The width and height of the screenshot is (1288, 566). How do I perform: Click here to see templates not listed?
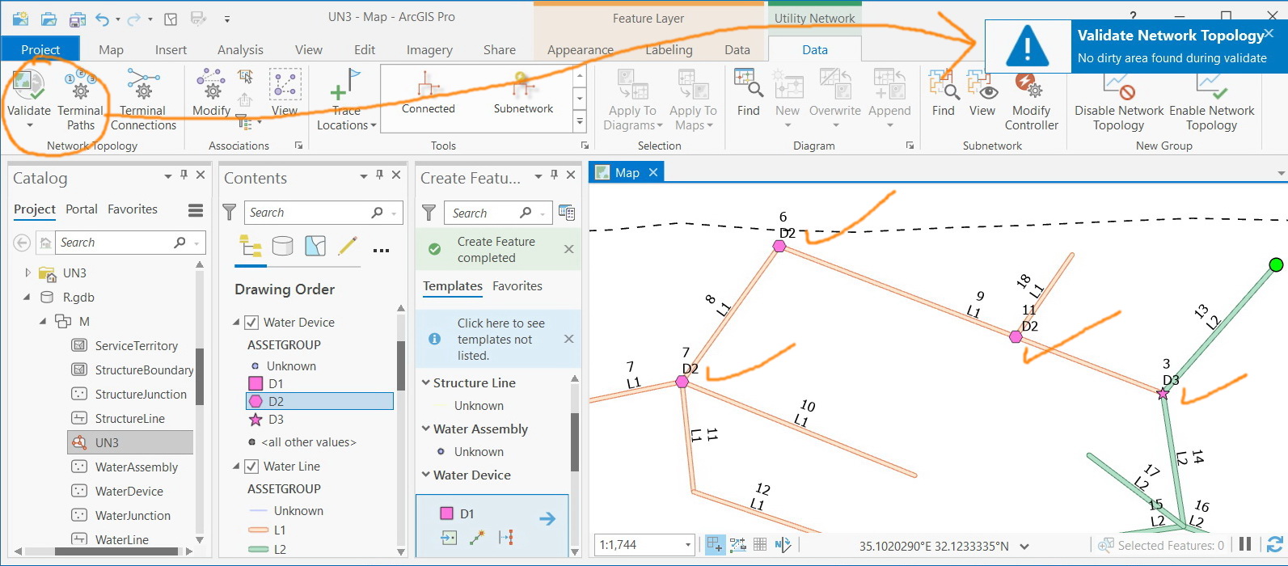click(x=501, y=339)
